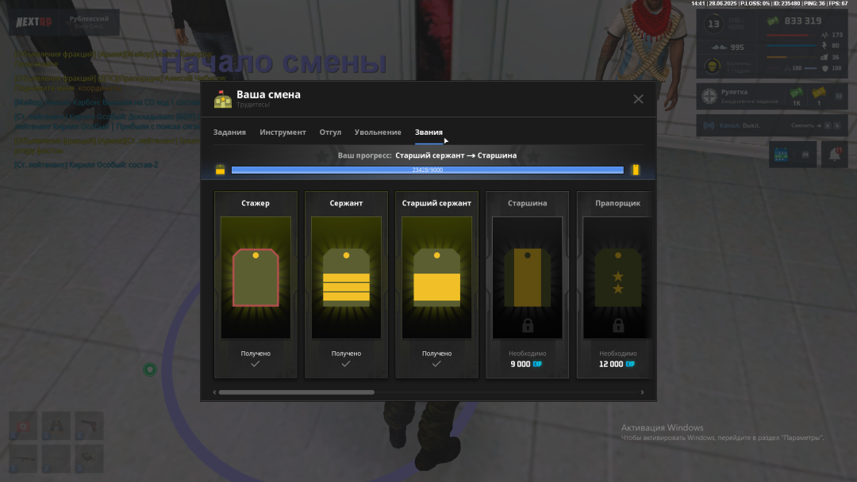Select the locked "Прапорщик" rank insignia
Screen dimensions: 857x482
pos(618,277)
